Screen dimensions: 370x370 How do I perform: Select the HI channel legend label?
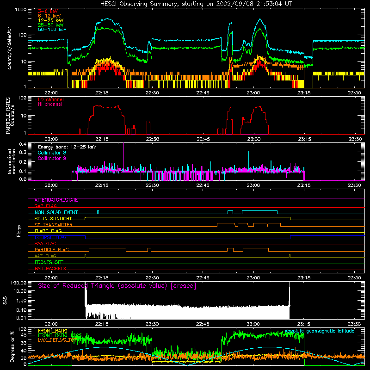click(50, 104)
